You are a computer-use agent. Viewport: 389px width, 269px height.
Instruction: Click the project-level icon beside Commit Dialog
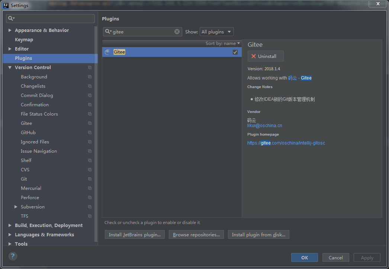tap(90, 95)
